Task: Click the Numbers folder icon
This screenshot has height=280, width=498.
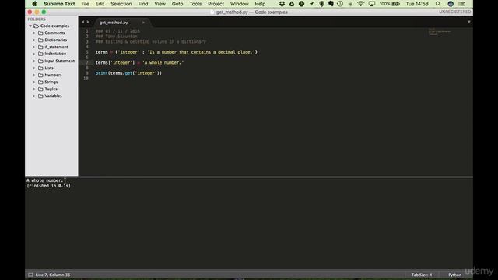Action: click(40, 75)
